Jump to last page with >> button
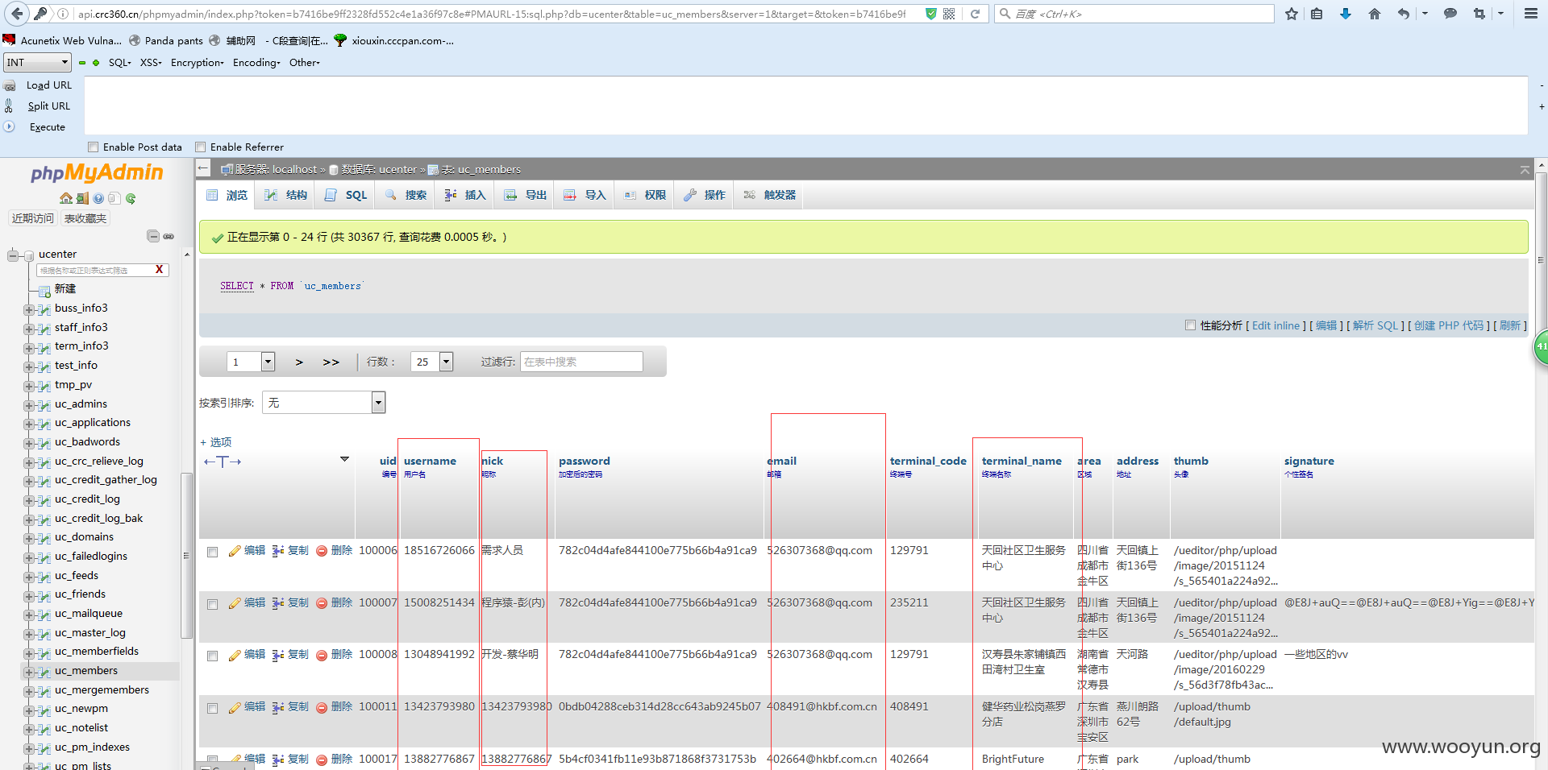The height and width of the screenshot is (770, 1548). pos(331,362)
